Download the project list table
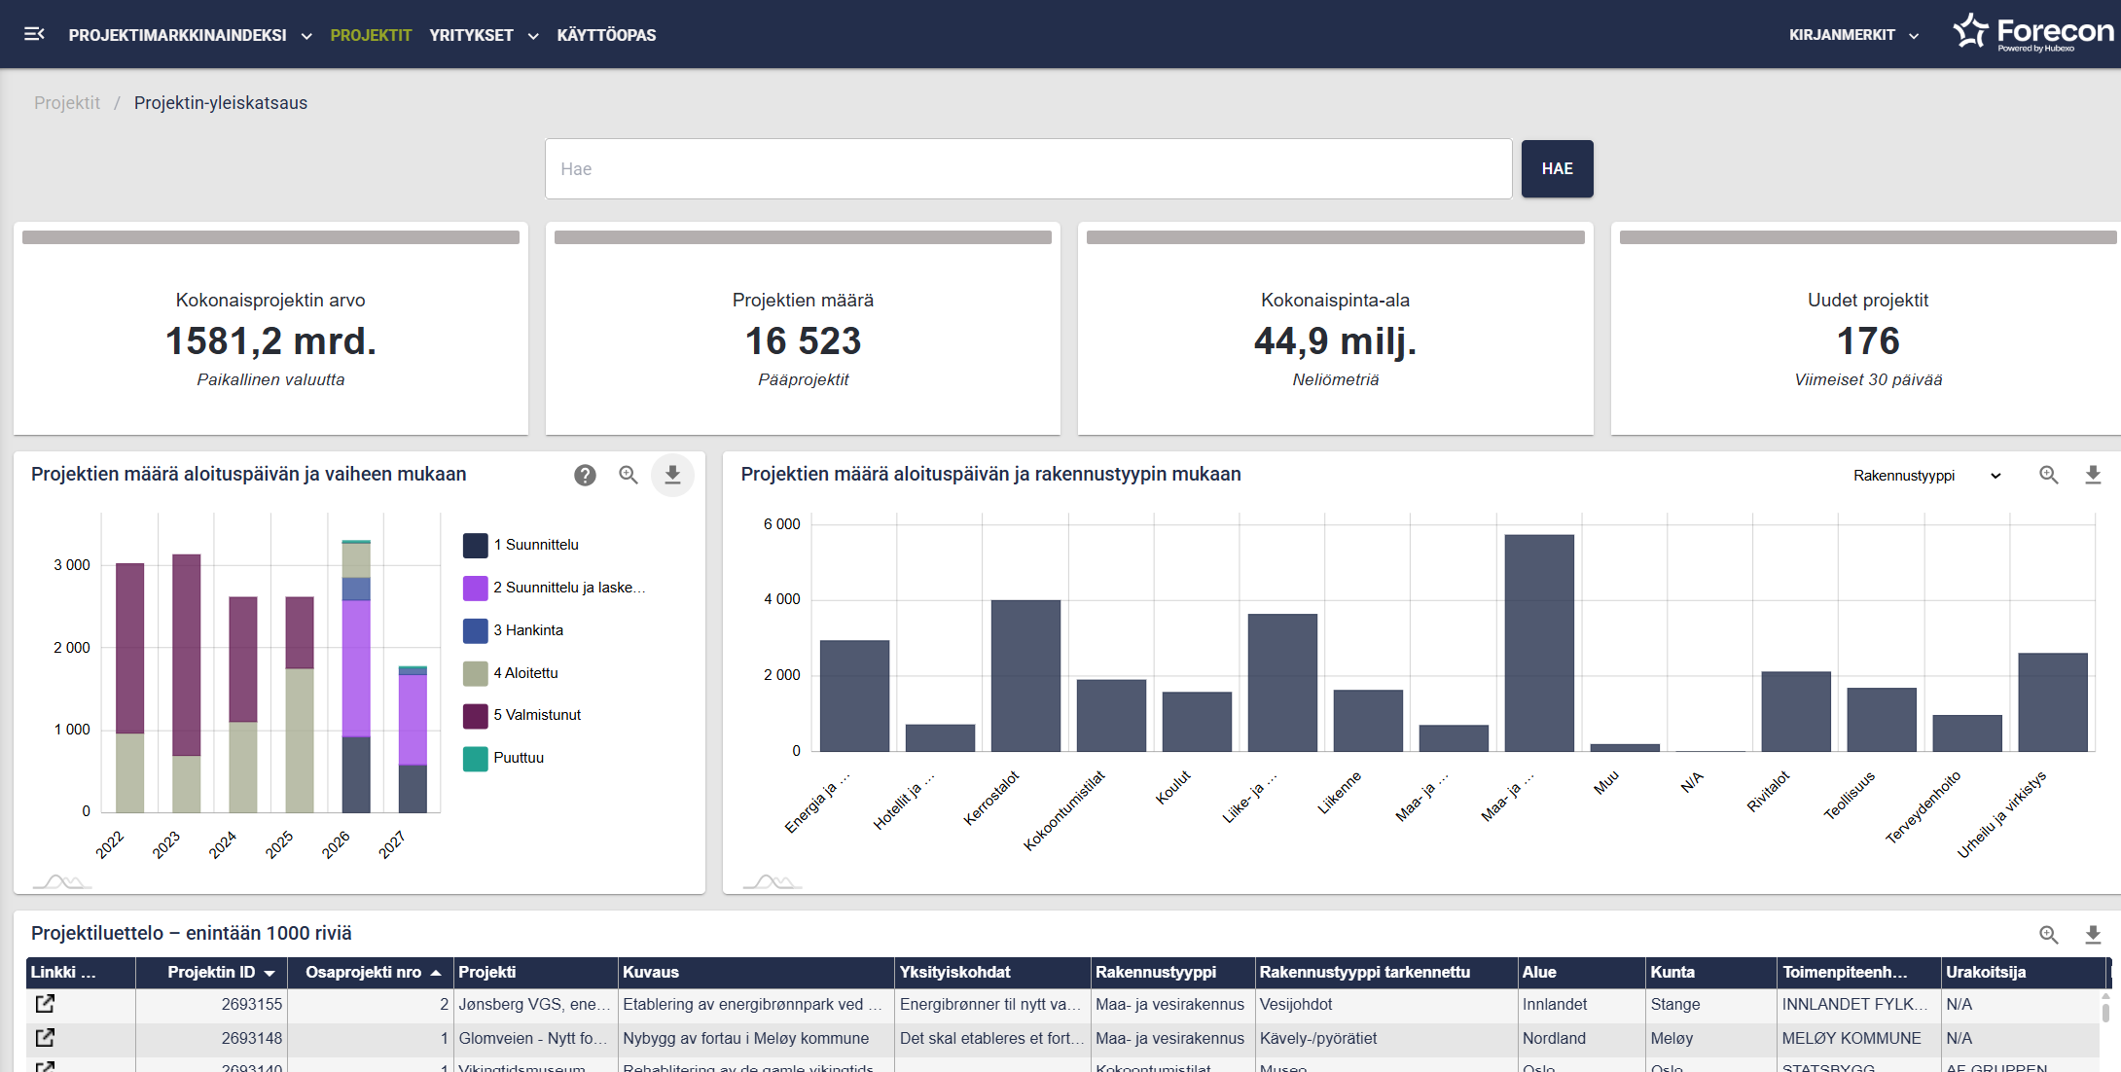2121x1072 pixels. (2093, 934)
